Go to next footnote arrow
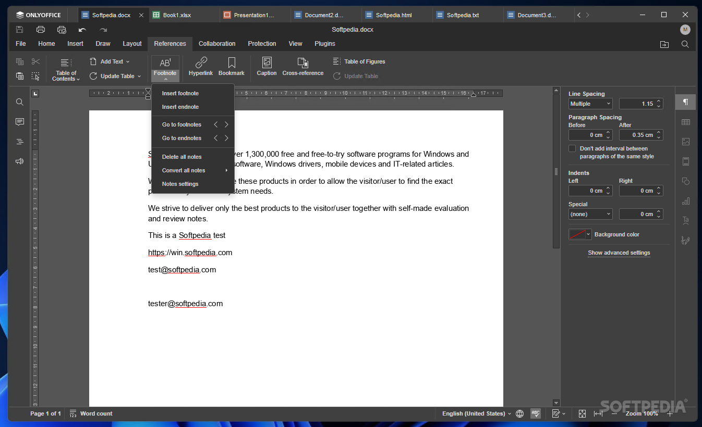702x427 pixels. pyautogui.click(x=226, y=124)
